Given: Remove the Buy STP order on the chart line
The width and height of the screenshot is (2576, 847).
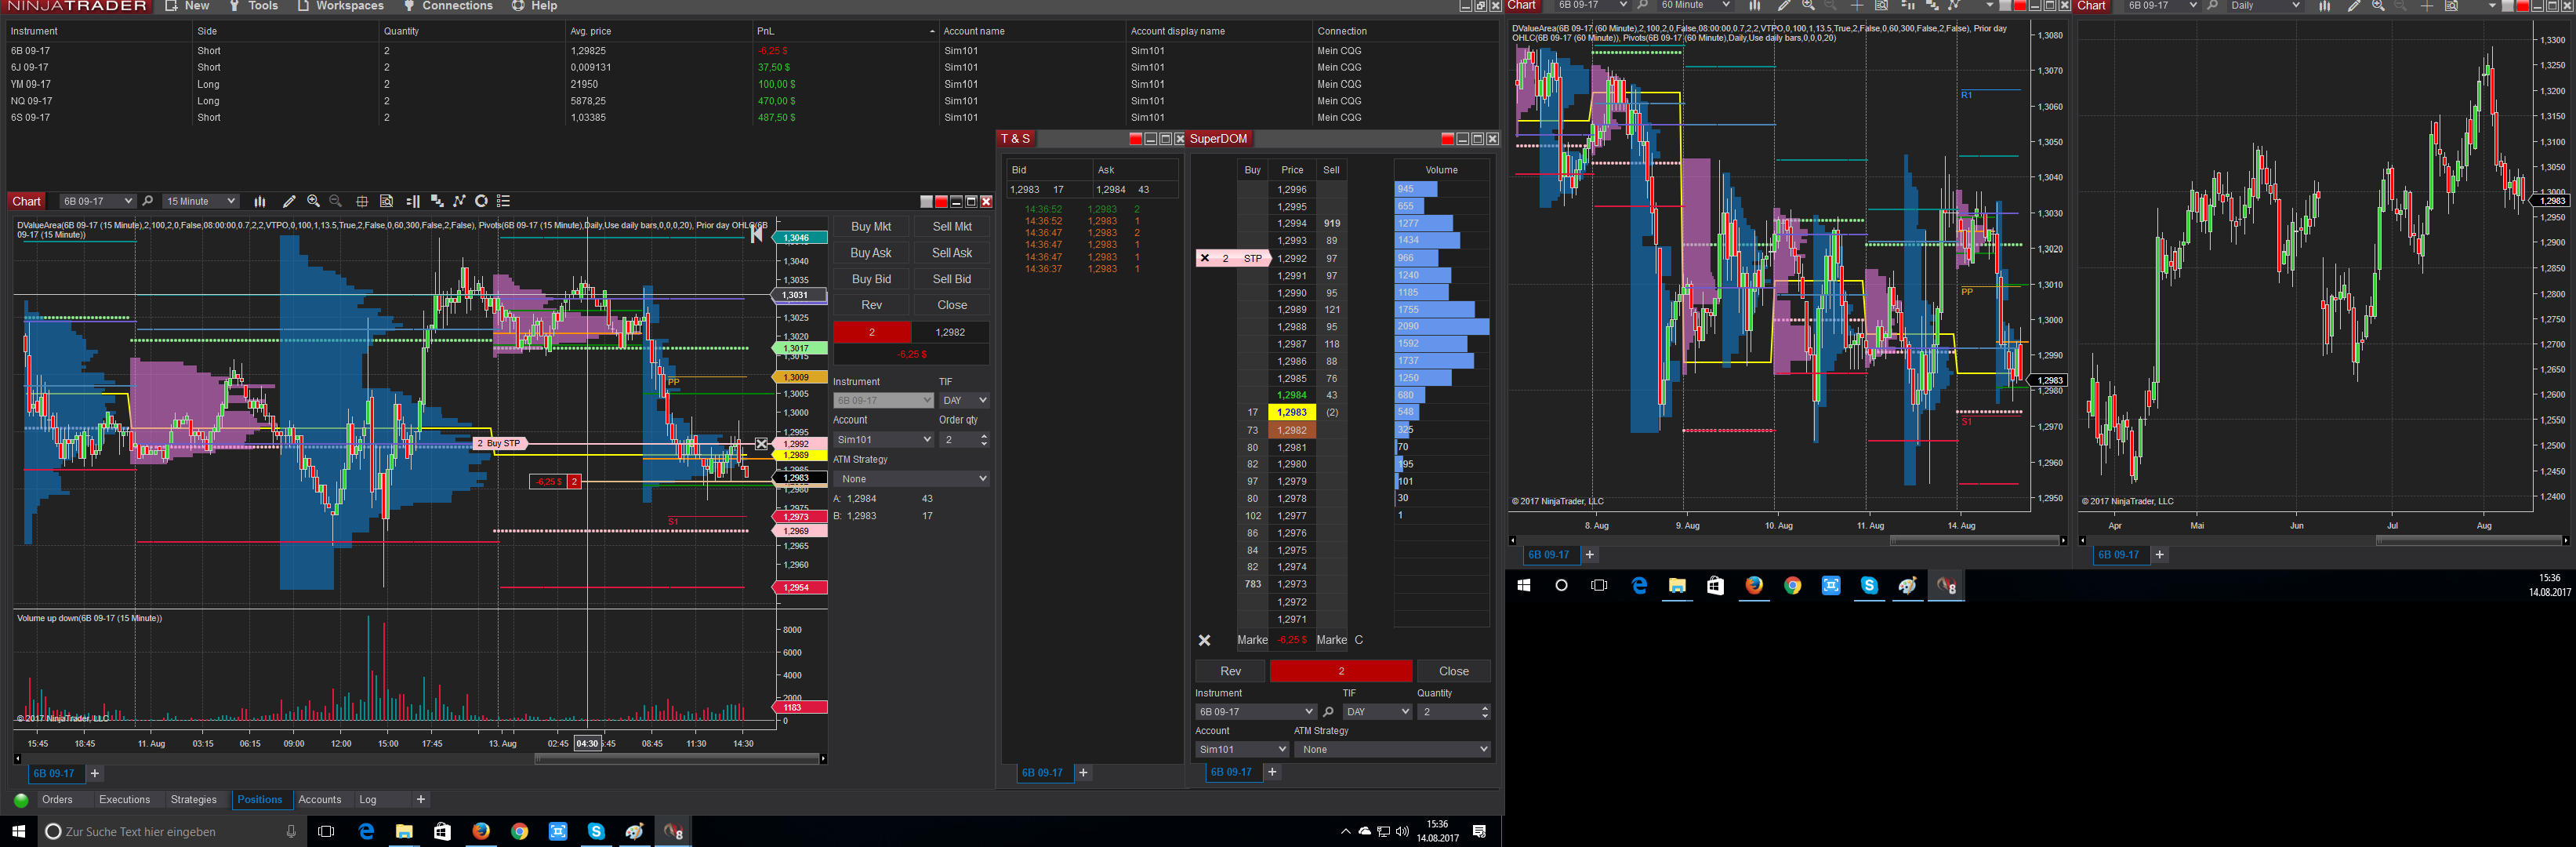Looking at the screenshot, I should pyautogui.click(x=761, y=443).
